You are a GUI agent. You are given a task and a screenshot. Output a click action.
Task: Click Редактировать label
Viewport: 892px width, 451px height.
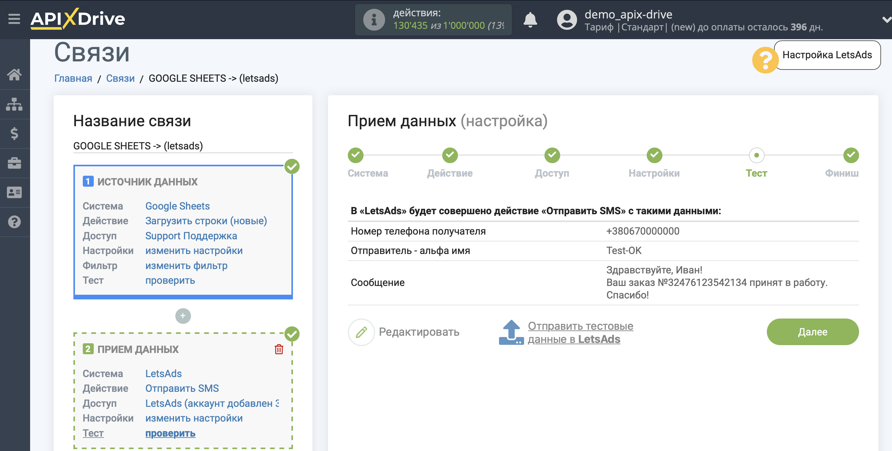(419, 332)
